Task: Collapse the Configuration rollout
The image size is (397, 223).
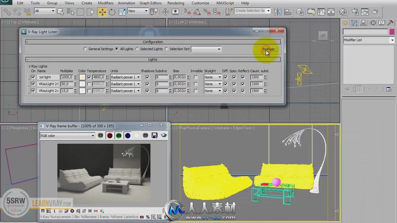Action: pos(153,42)
